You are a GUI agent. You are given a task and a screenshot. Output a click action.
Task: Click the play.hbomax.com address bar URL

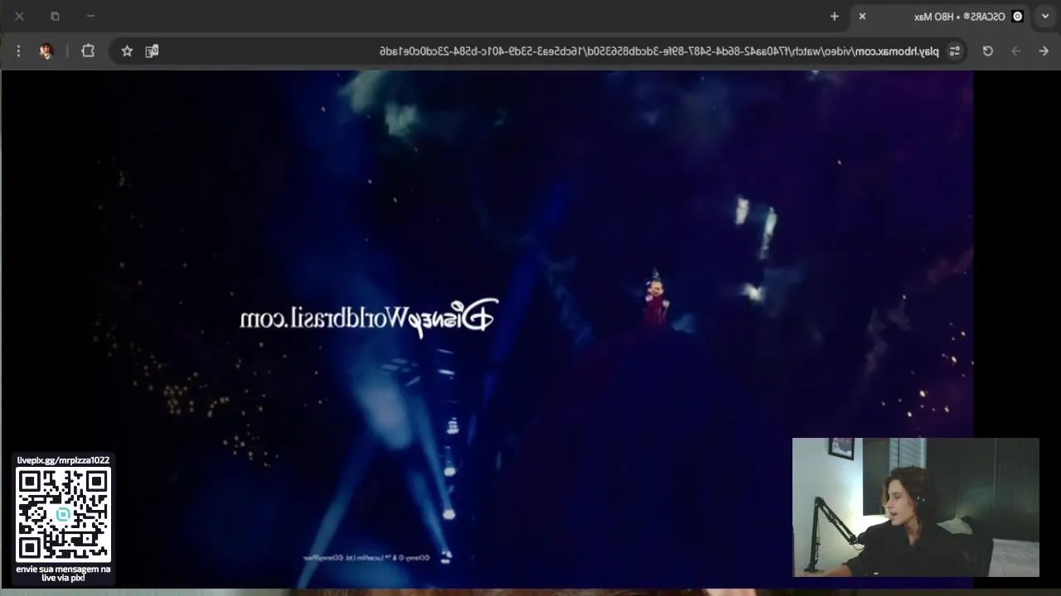[x=659, y=51]
